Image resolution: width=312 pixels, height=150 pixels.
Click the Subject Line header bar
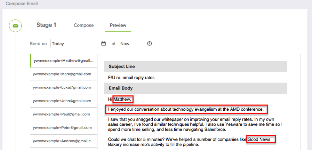pos(196,67)
